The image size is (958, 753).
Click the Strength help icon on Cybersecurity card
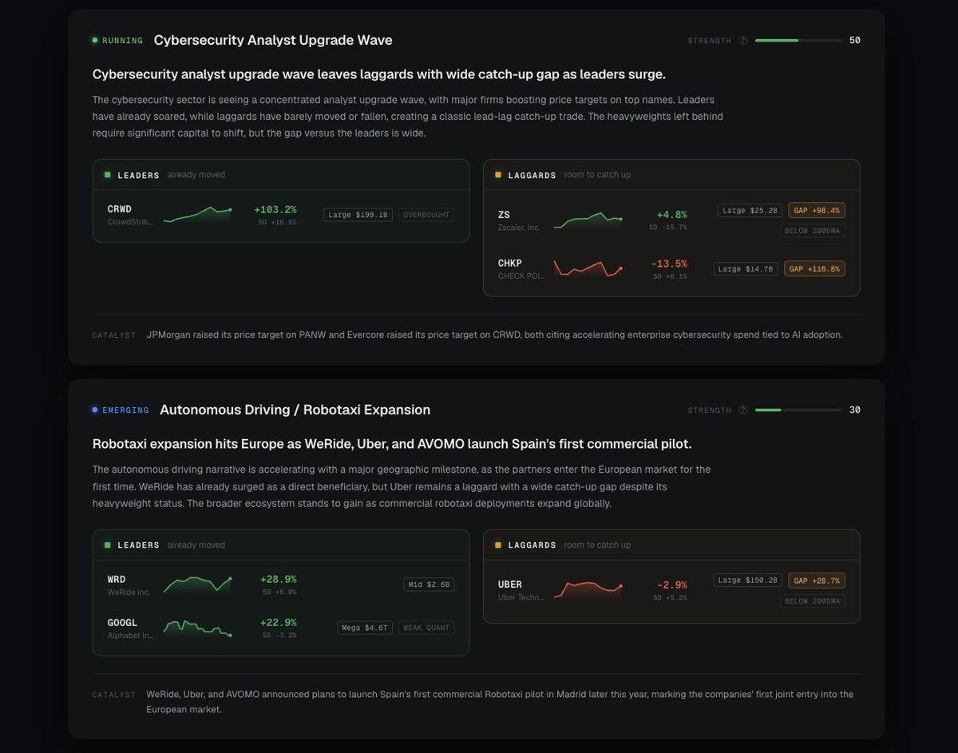click(x=743, y=40)
